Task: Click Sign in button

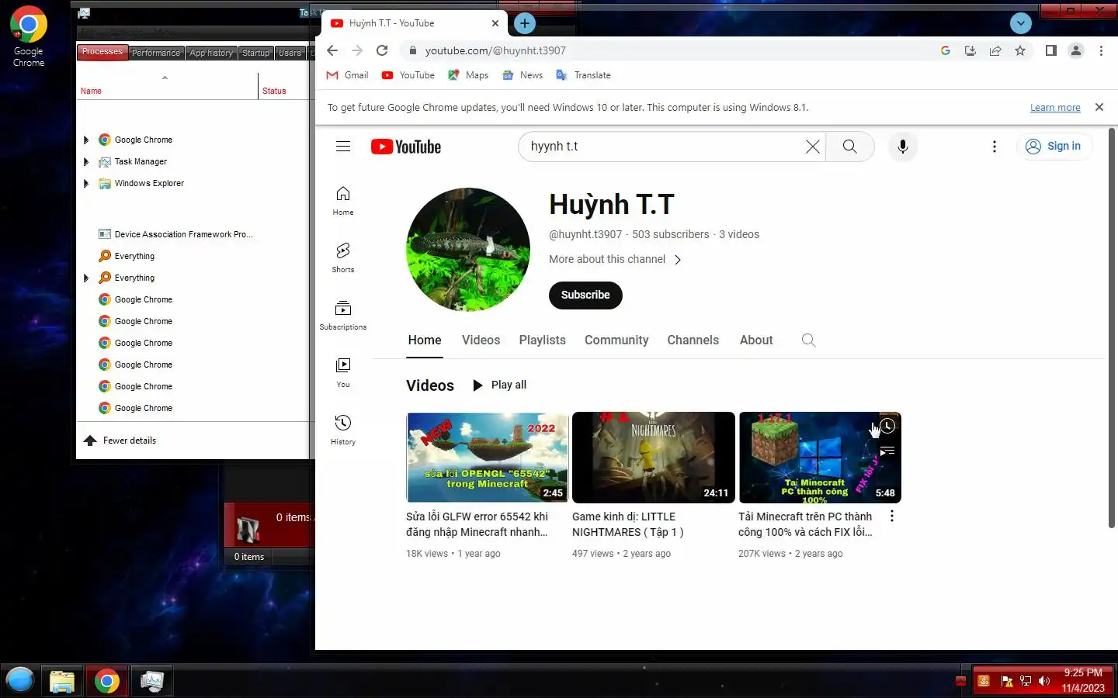Action: pos(1054,146)
